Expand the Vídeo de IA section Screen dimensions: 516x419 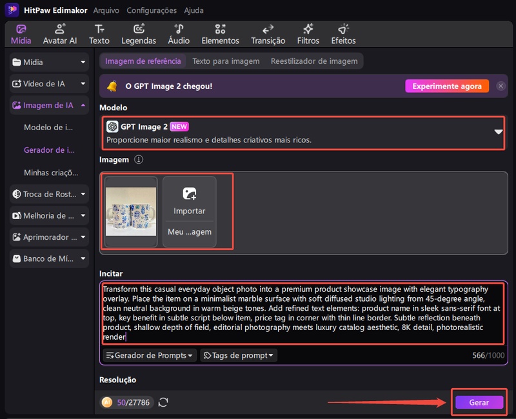pos(49,84)
